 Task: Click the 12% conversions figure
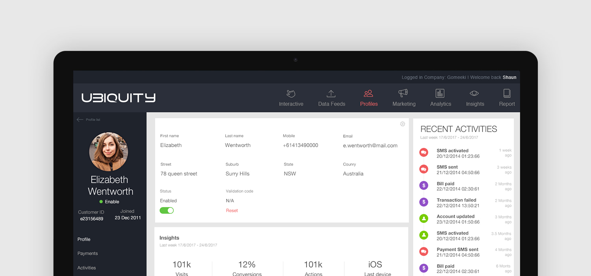[247, 265]
